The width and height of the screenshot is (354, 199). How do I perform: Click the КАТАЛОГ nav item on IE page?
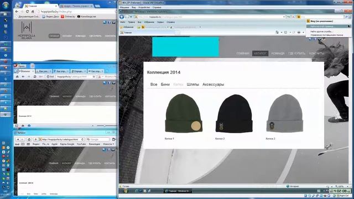coord(260,54)
